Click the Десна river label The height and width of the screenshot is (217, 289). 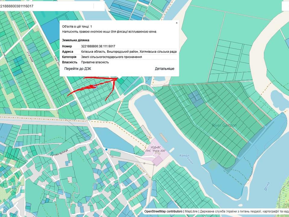tap(267, 186)
